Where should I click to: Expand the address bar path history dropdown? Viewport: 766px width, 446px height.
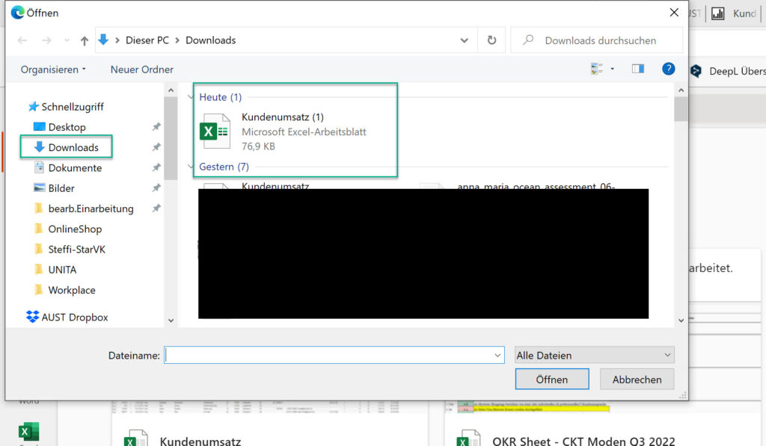click(x=465, y=40)
